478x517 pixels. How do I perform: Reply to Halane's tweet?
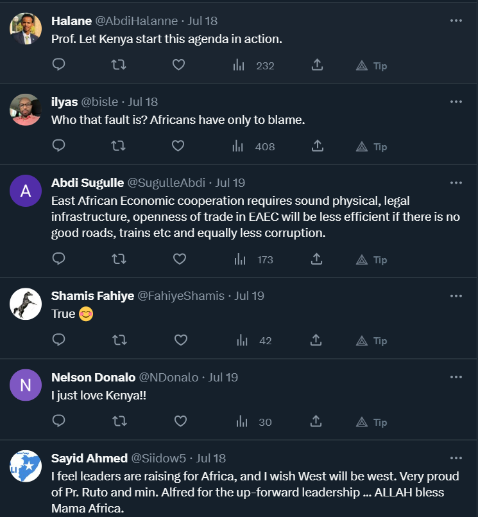point(58,65)
